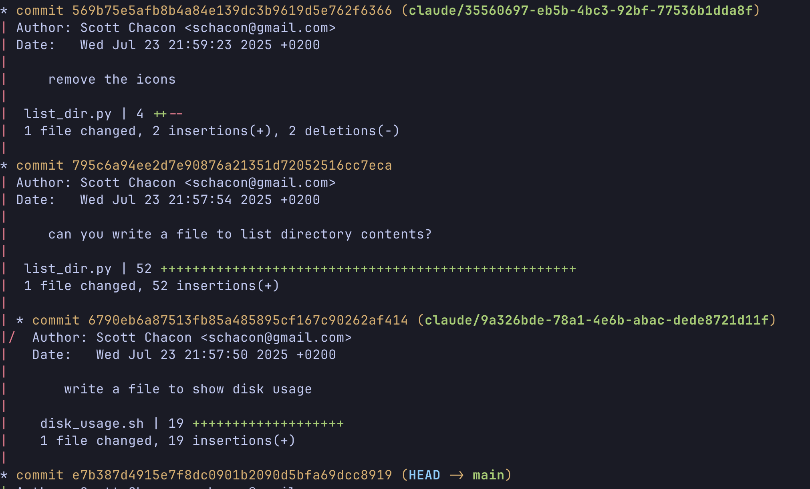Click the date Wed Jul 23 21:57:54

pyautogui.click(x=156, y=200)
